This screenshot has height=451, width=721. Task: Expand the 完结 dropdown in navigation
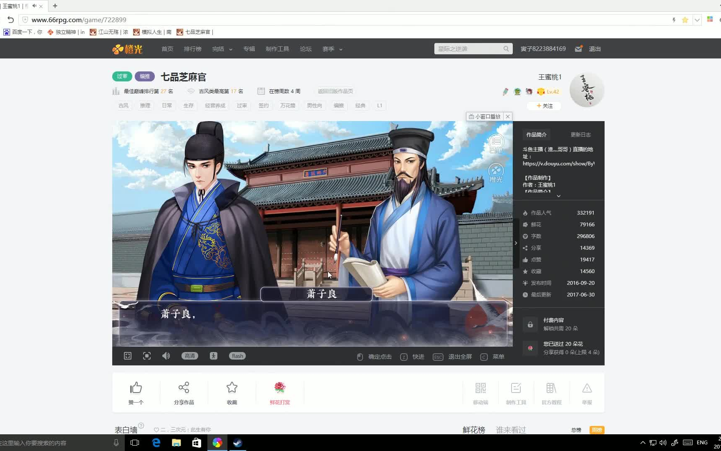pyautogui.click(x=222, y=49)
